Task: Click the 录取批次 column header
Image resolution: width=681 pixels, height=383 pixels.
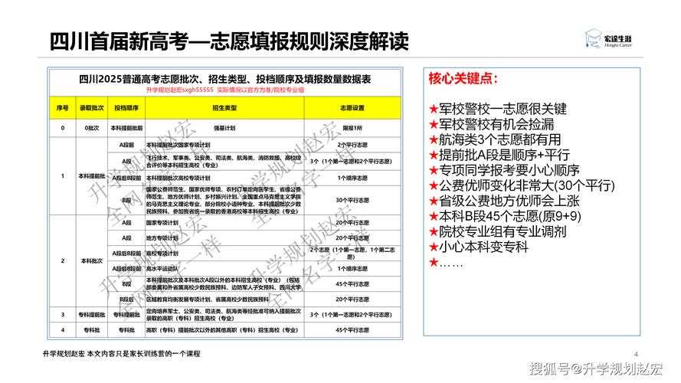Action: (x=92, y=108)
